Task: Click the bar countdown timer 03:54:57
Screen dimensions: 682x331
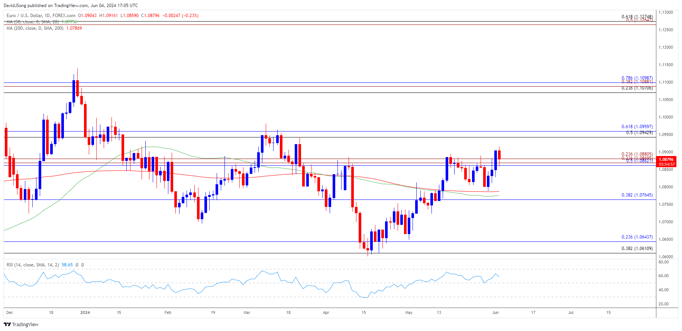Action: 666,164
